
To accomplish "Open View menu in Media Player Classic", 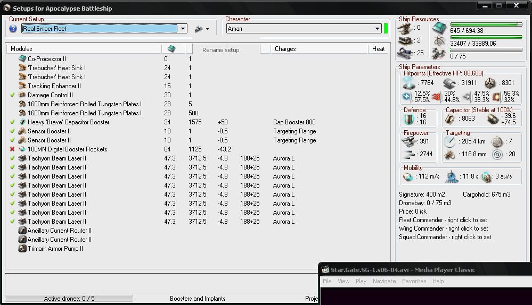I will tap(343, 281).
